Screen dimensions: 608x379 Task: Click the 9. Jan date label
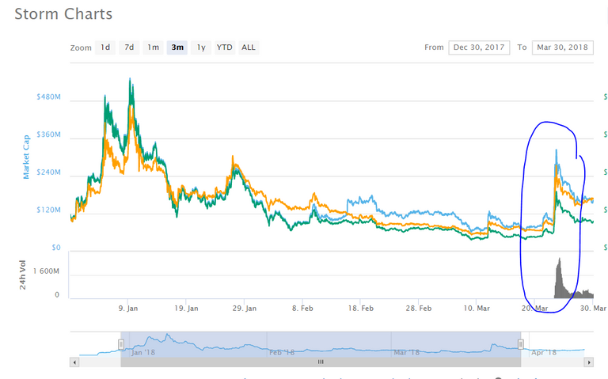128,309
